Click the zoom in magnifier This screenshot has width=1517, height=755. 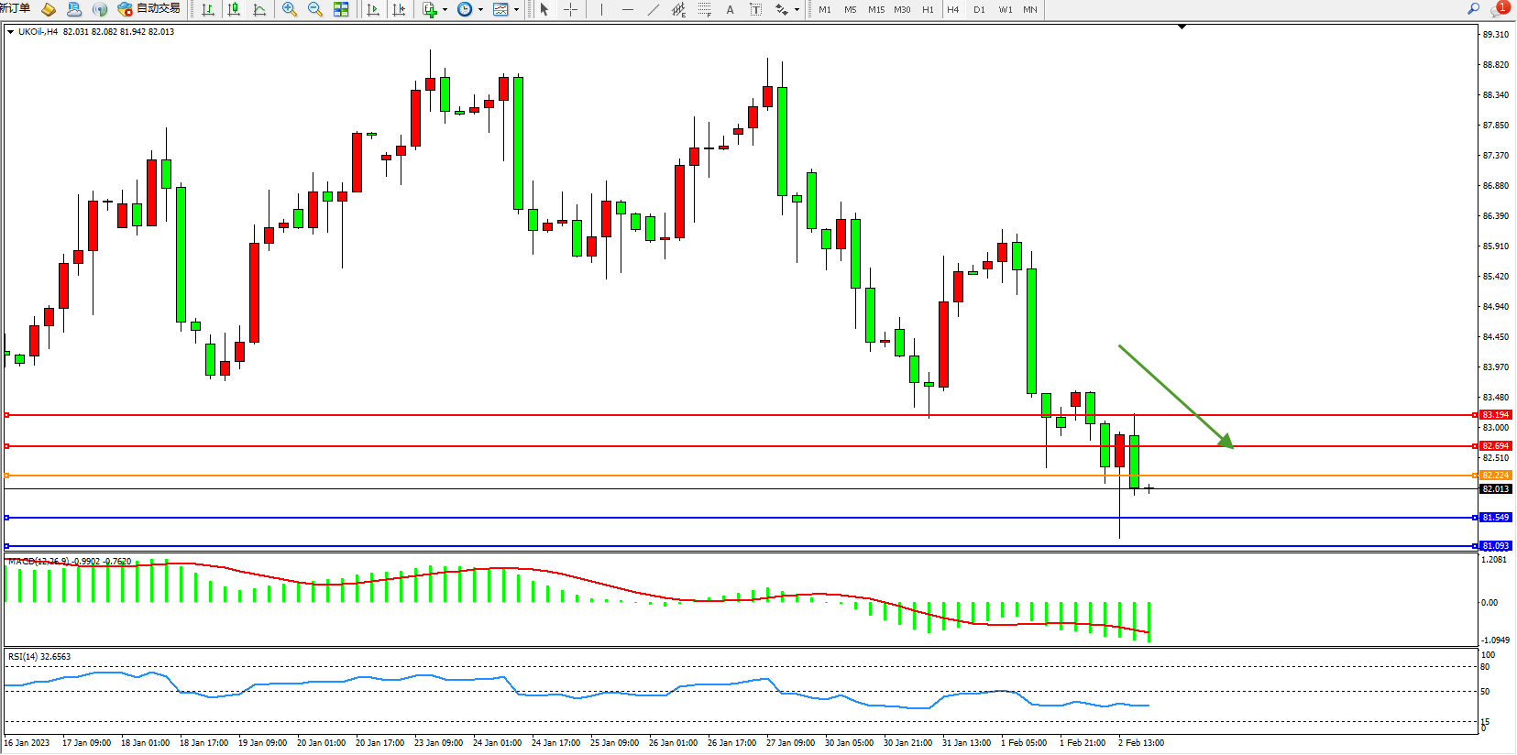[x=290, y=9]
